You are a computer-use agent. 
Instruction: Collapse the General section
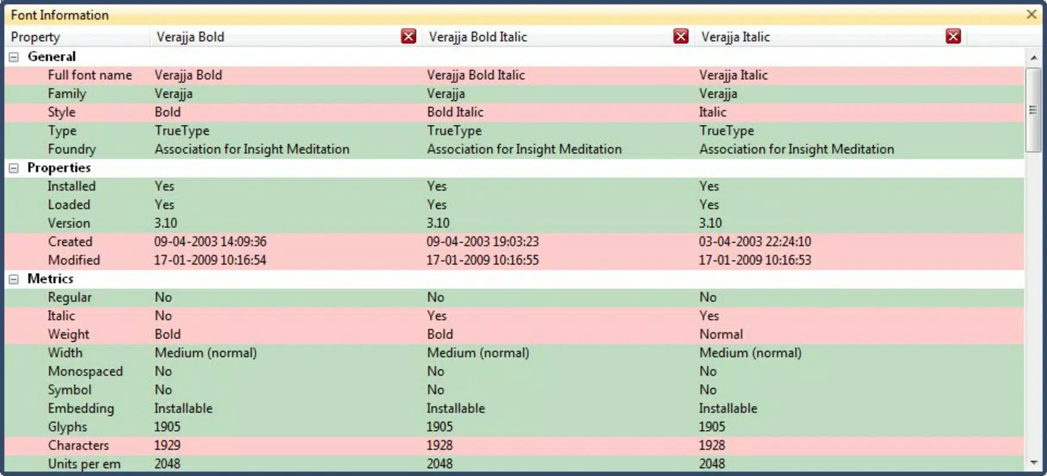click(14, 57)
